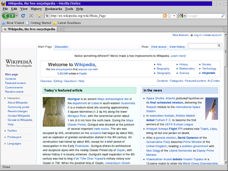Expand the Toolbox sidebar section
228x171 pixels.
coord(5,131)
